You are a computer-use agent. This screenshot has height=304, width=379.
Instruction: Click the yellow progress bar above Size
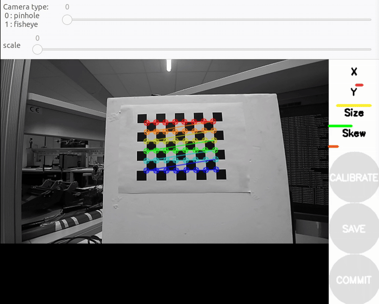(x=353, y=105)
